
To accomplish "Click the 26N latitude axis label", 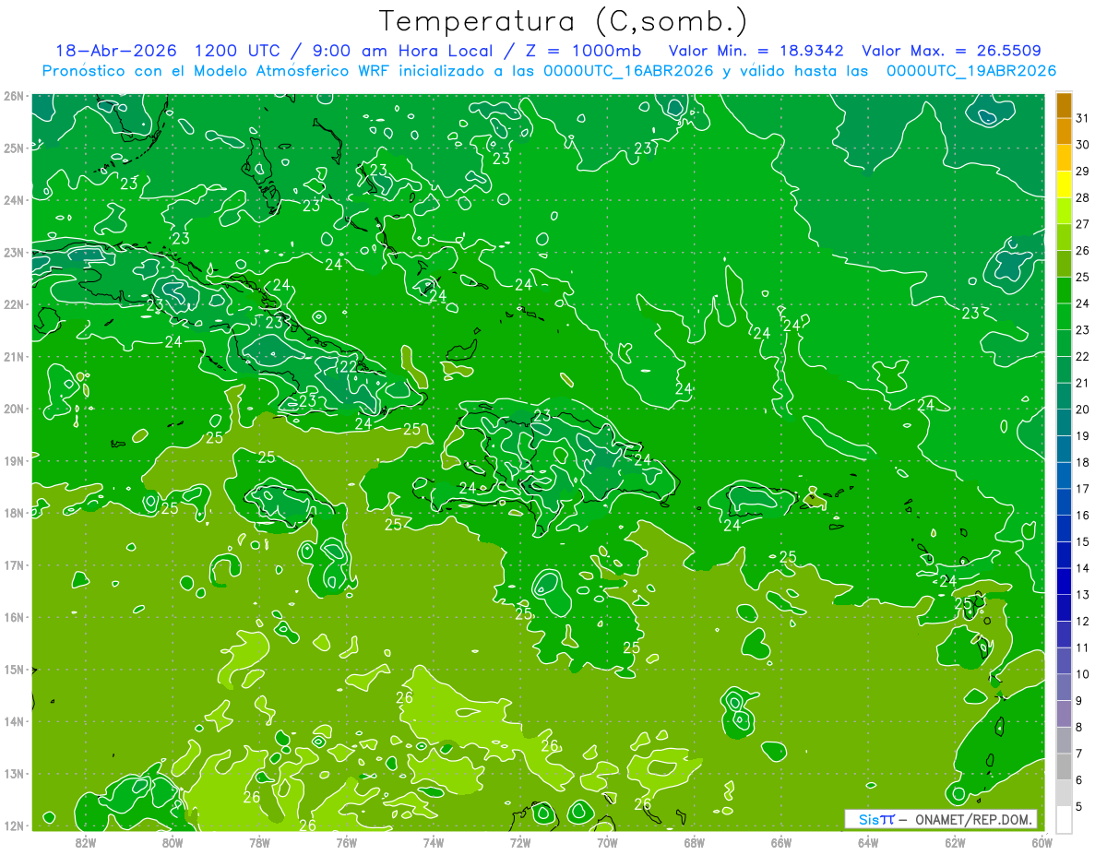I will point(13,96).
